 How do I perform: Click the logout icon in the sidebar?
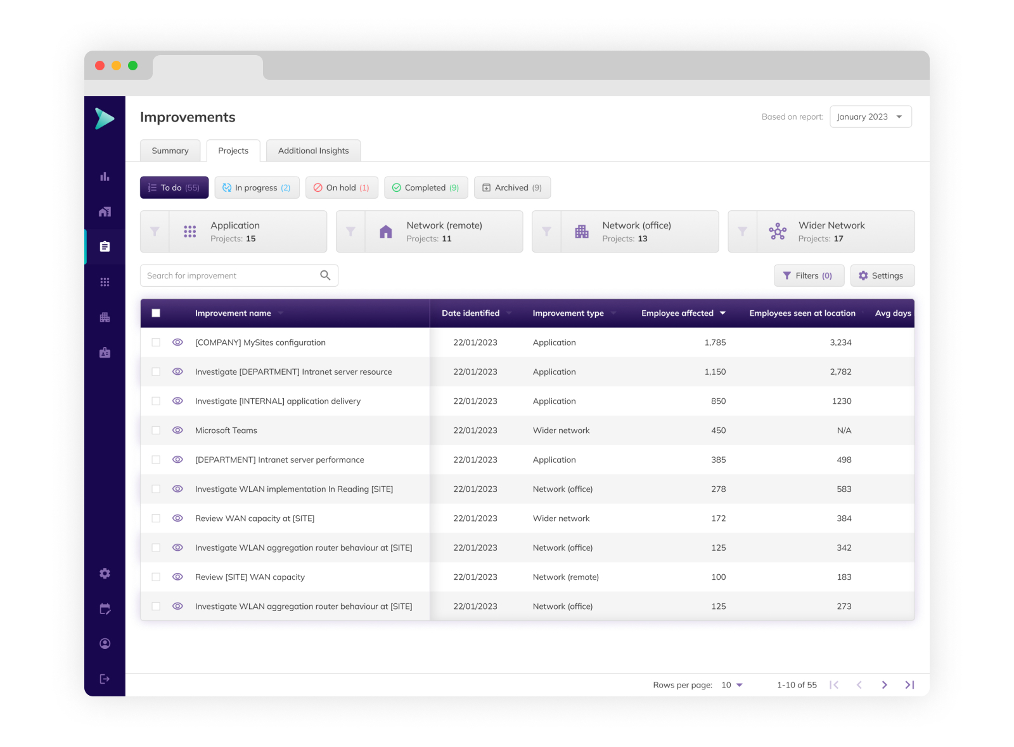pyautogui.click(x=105, y=679)
